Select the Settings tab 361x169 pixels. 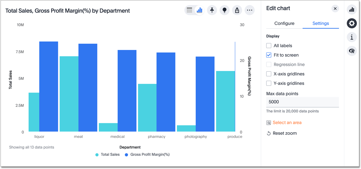coord(321,23)
